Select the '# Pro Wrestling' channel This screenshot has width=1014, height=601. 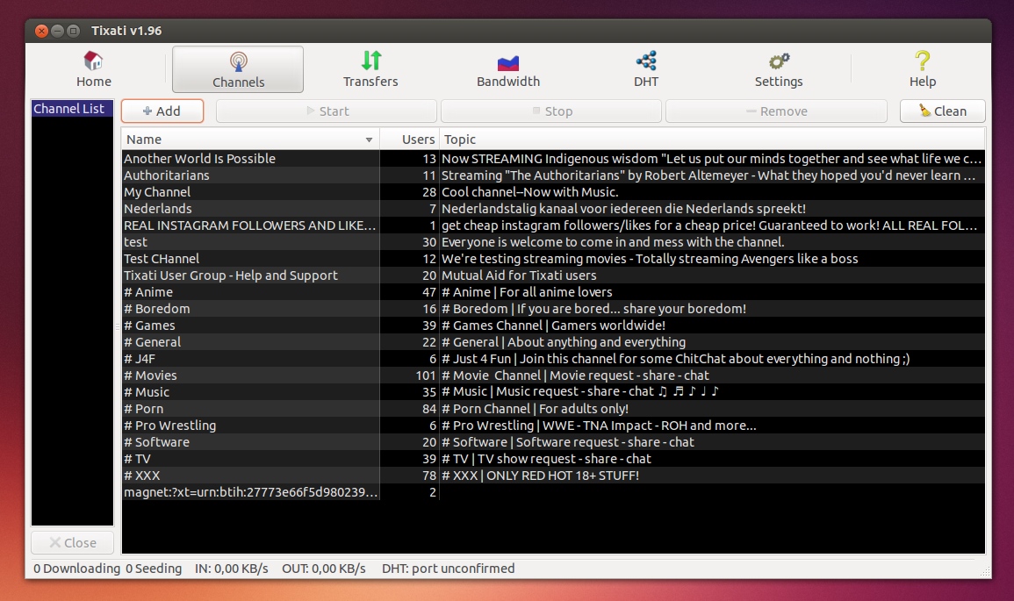click(x=553, y=426)
